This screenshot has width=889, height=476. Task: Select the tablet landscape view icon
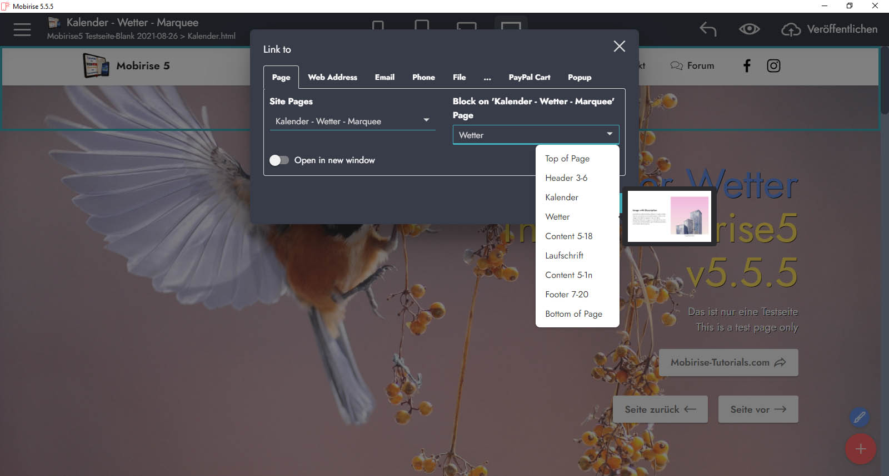tap(466, 26)
